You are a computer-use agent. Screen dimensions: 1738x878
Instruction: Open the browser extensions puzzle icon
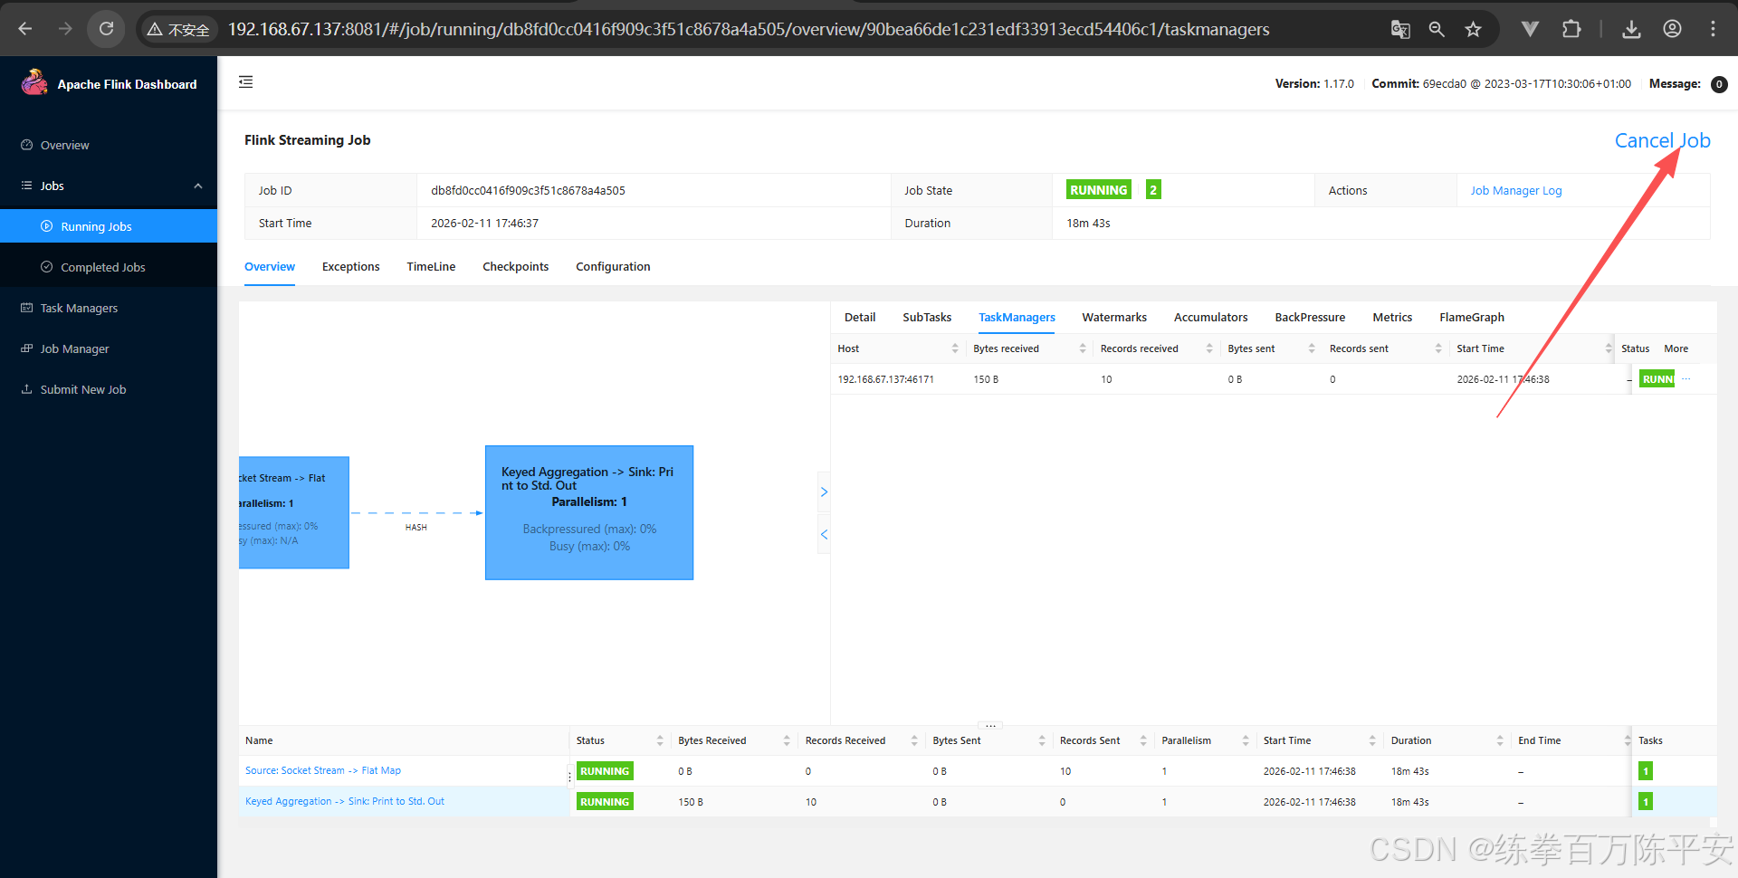[1571, 29]
